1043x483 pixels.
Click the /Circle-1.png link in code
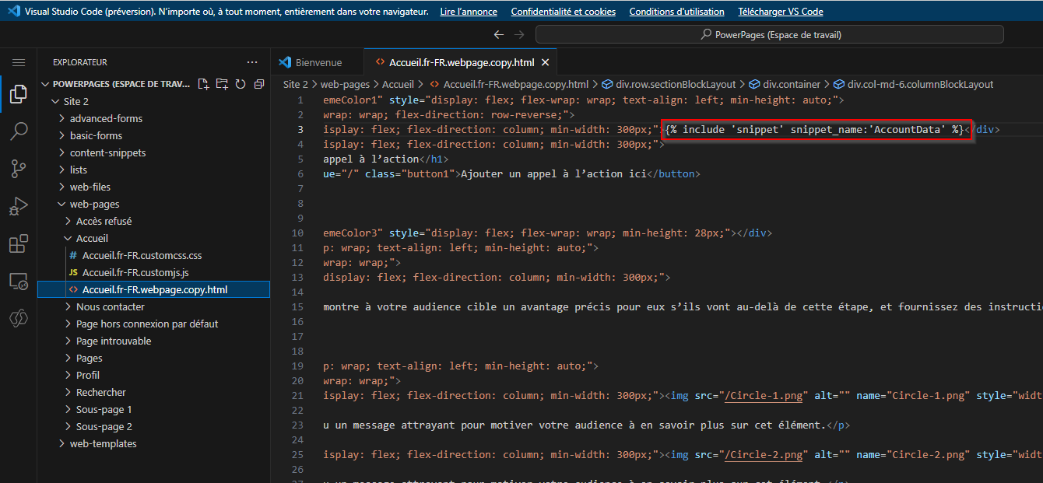pyautogui.click(x=764, y=396)
